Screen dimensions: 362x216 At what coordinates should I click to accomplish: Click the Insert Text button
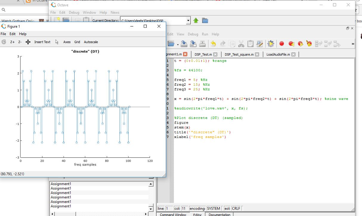42,42
